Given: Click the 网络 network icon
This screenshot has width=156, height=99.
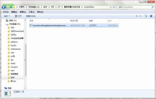Looking at the screenshot, I should click(x=5, y=88).
